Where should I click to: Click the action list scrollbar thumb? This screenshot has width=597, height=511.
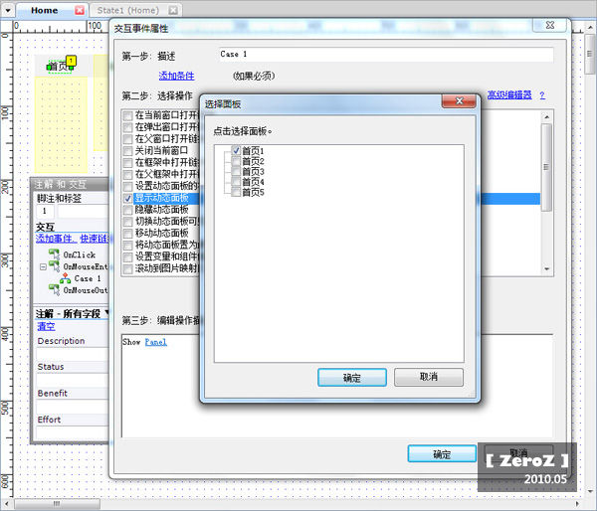[546, 167]
